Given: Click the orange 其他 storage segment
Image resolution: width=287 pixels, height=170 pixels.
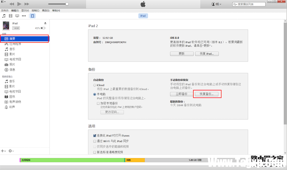Looking at the screenshot, I should point(135,160).
